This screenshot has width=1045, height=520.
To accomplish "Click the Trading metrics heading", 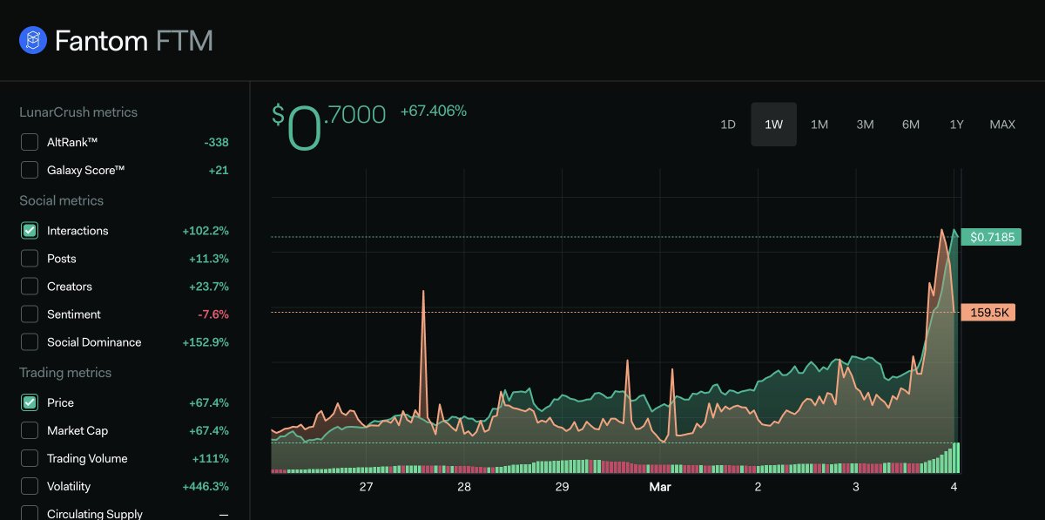I will 65,373.
